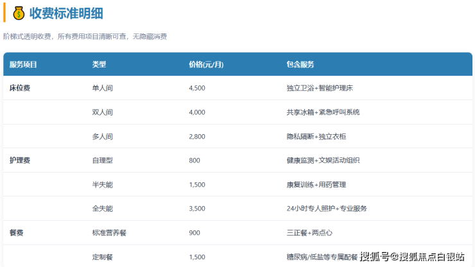Viewport: 475px width, 267px height.
Task: Select the 自理型 care type cell
Action: click(103, 160)
